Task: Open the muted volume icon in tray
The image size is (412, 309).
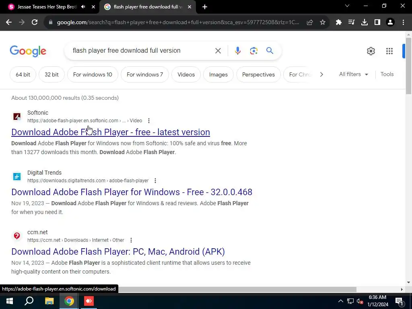Action: click(x=360, y=301)
